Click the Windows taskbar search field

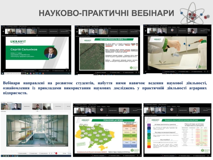(x=13, y=73)
